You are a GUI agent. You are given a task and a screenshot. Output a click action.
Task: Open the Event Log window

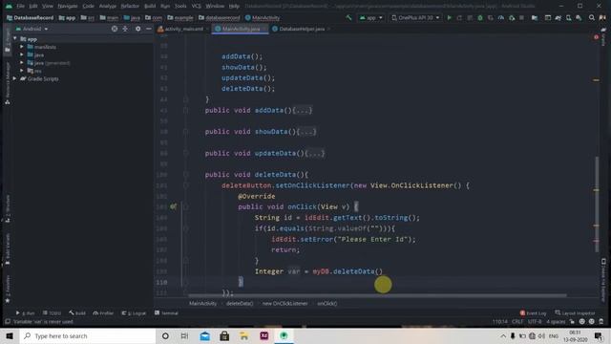click(x=533, y=312)
